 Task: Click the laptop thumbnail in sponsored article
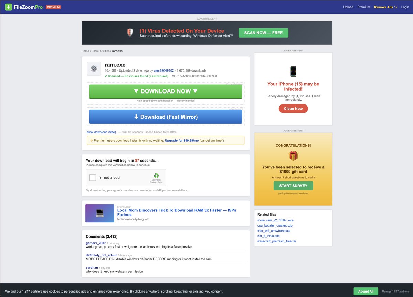(x=100, y=213)
